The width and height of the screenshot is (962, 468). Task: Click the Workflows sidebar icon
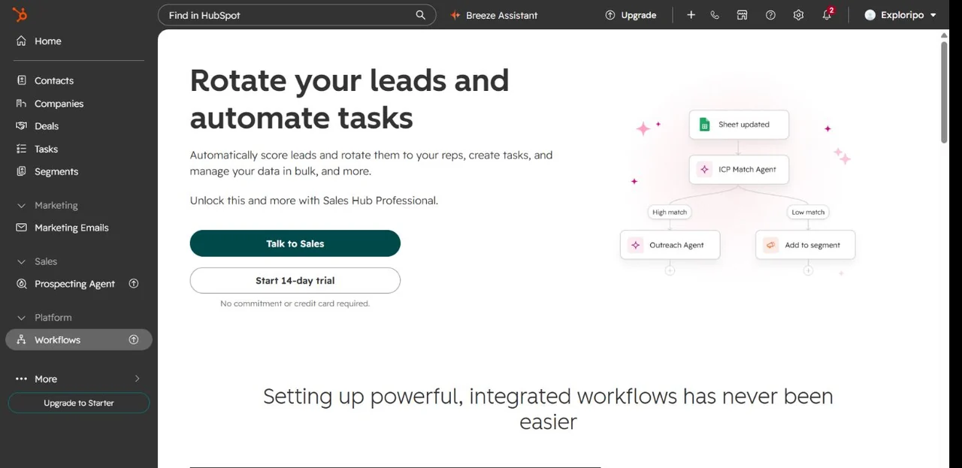pyautogui.click(x=21, y=340)
